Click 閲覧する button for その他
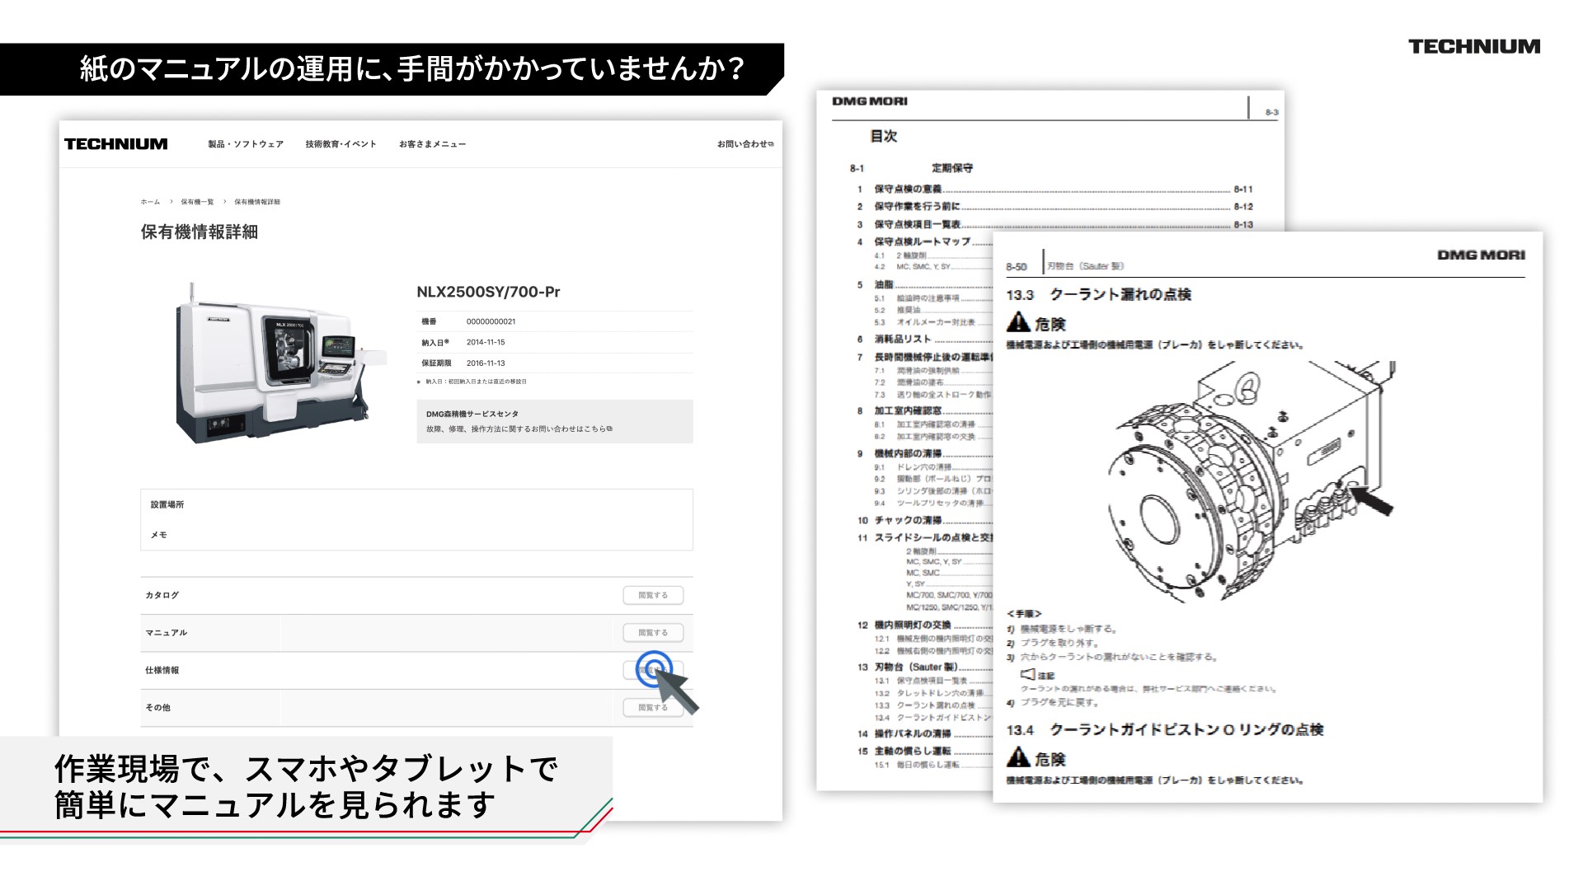This screenshot has width=1583, height=890. pos(653,708)
